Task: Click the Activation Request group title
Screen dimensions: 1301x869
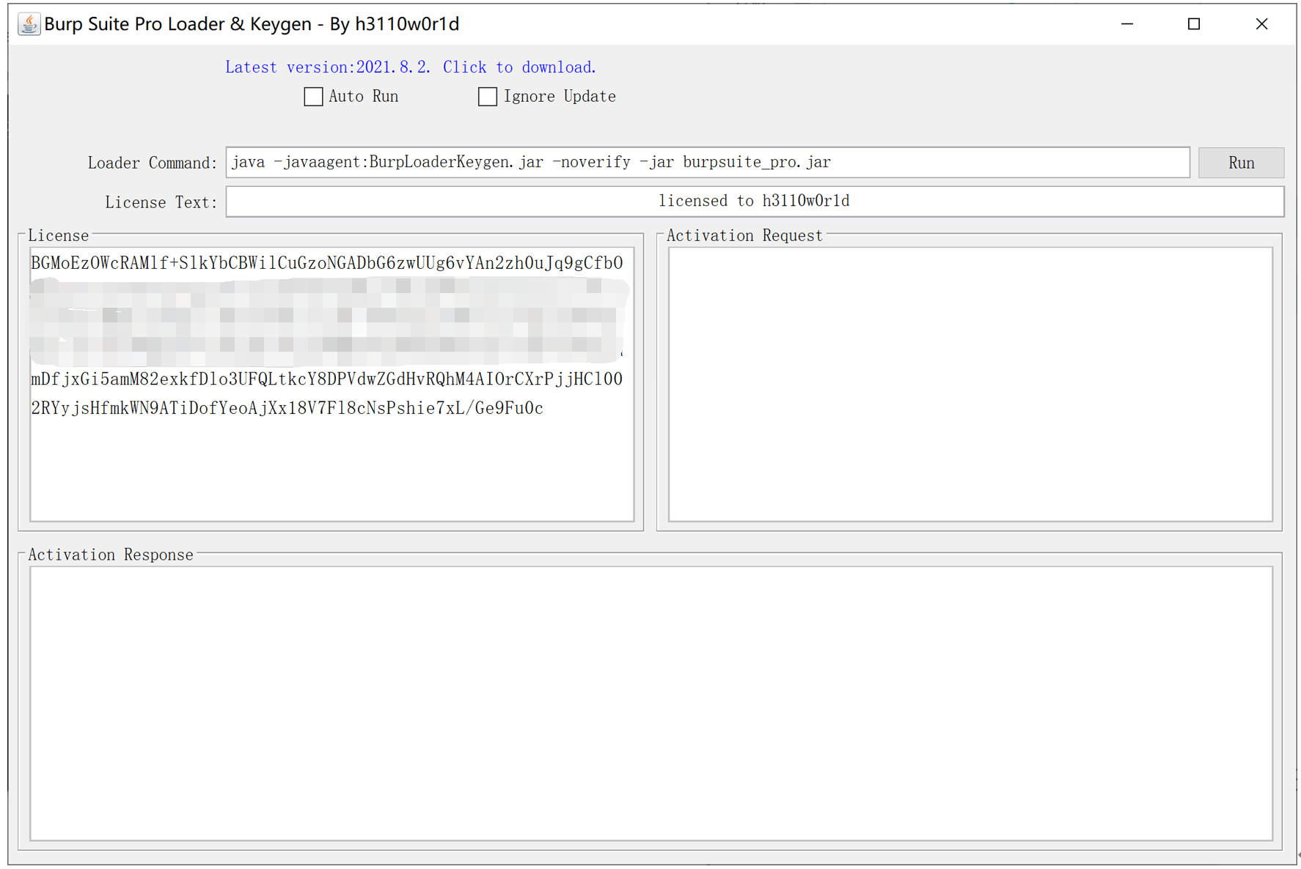Action: (744, 235)
